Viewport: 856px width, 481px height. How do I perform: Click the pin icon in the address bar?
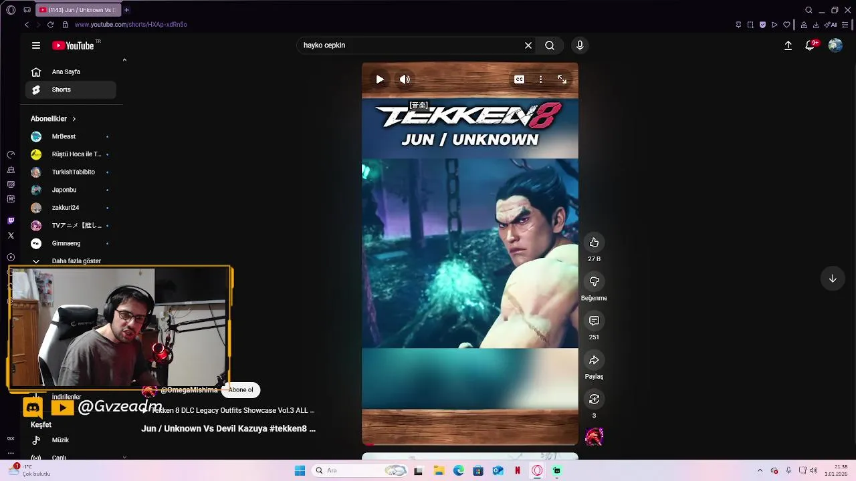coord(738,25)
